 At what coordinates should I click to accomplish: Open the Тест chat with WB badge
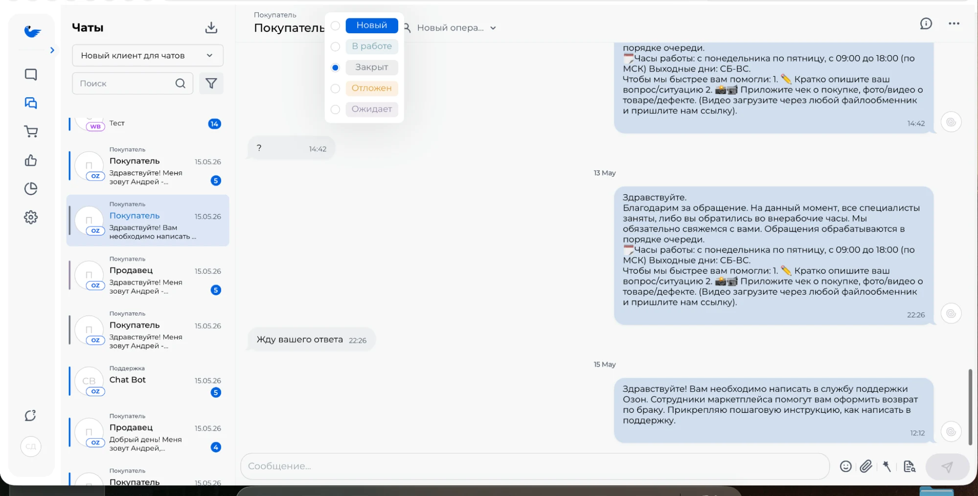(148, 123)
